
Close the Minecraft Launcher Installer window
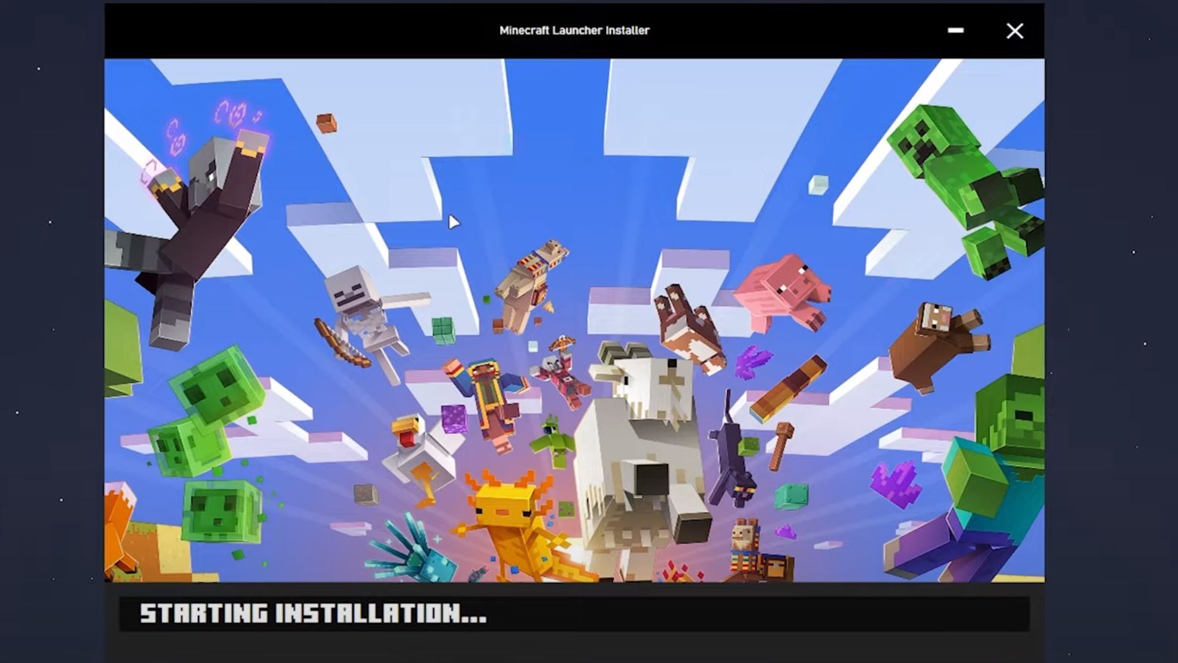point(1015,31)
